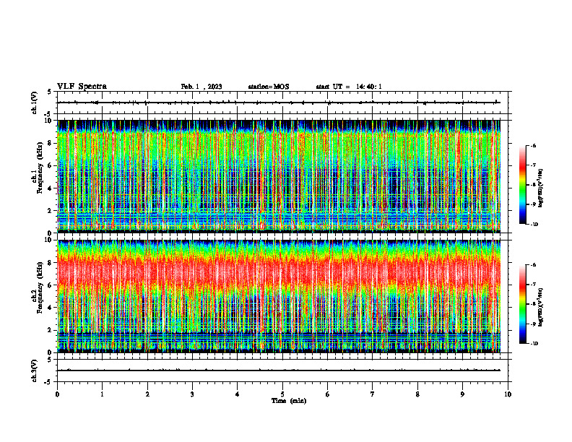This screenshot has width=572, height=442.
Task: Click the "5" tick on ch.1(V) axis
Action: point(50,92)
